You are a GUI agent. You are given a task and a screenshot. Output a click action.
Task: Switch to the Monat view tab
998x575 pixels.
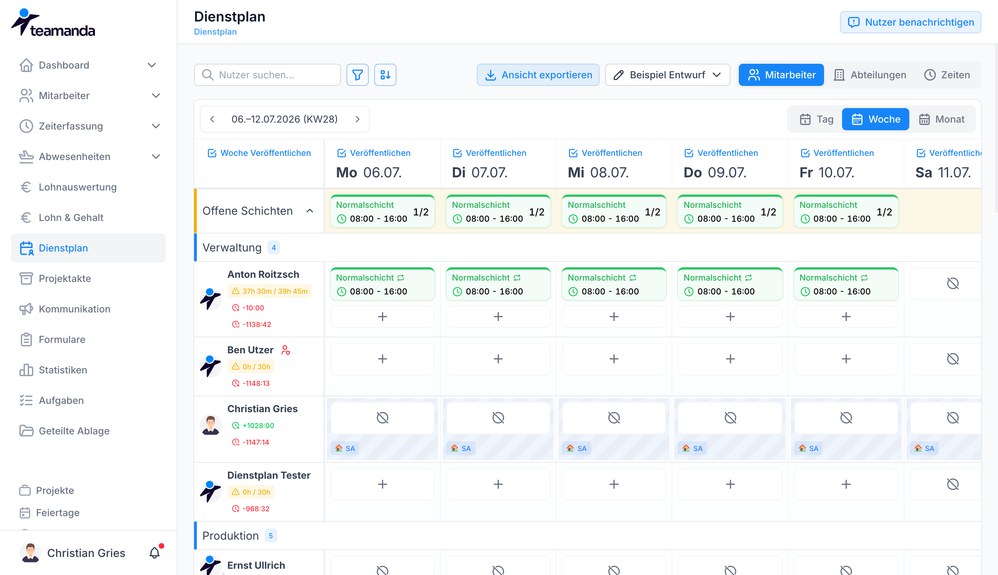(942, 119)
